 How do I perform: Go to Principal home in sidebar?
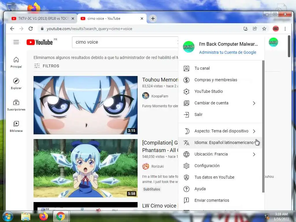(x=16, y=62)
